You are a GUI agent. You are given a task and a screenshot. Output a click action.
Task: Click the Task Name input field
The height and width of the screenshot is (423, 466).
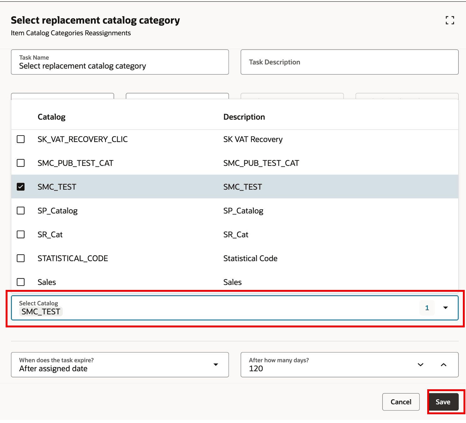120,66
